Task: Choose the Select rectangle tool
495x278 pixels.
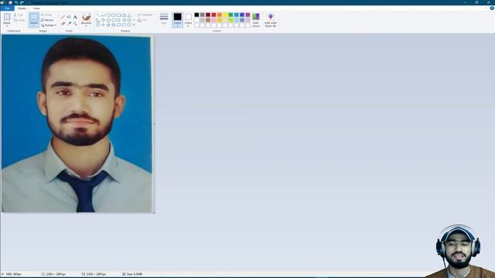Action: pos(34,17)
